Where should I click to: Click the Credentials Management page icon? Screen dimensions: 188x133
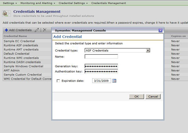[x=6, y=13]
